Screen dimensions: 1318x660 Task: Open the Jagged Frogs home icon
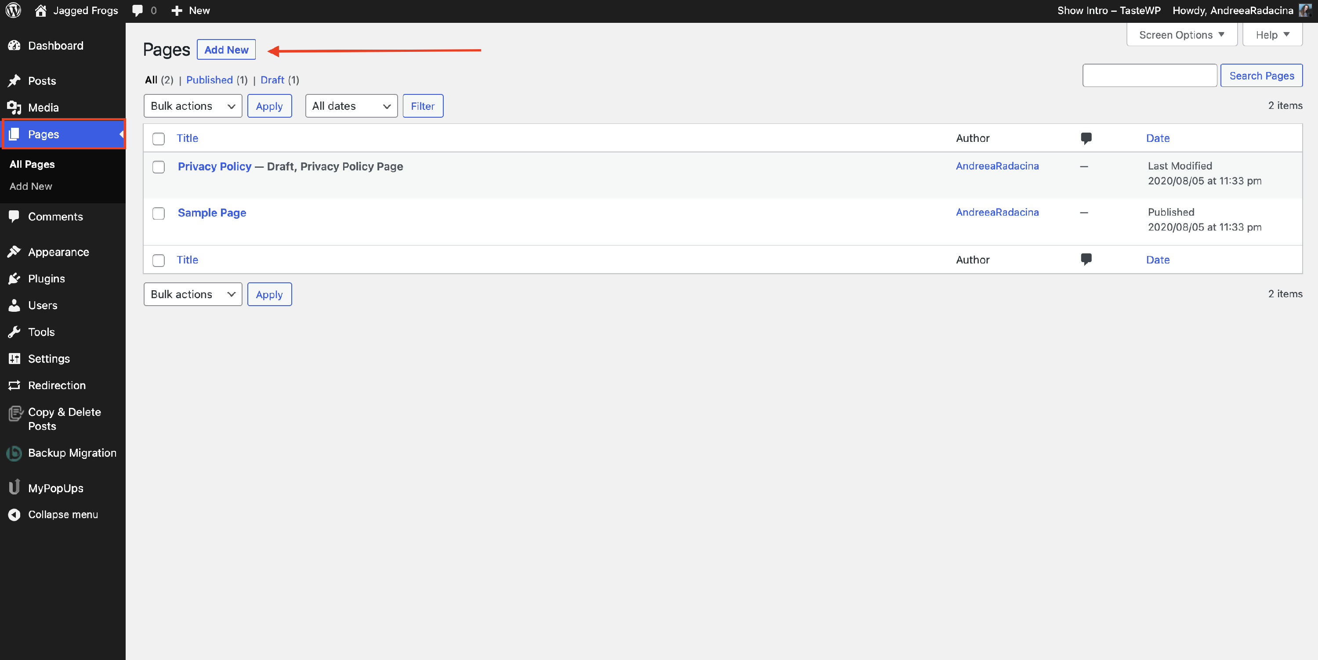(x=40, y=10)
